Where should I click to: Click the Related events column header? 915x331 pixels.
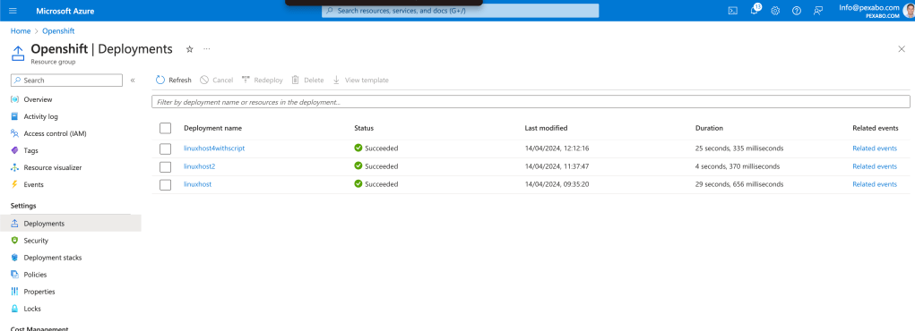point(876,128)
